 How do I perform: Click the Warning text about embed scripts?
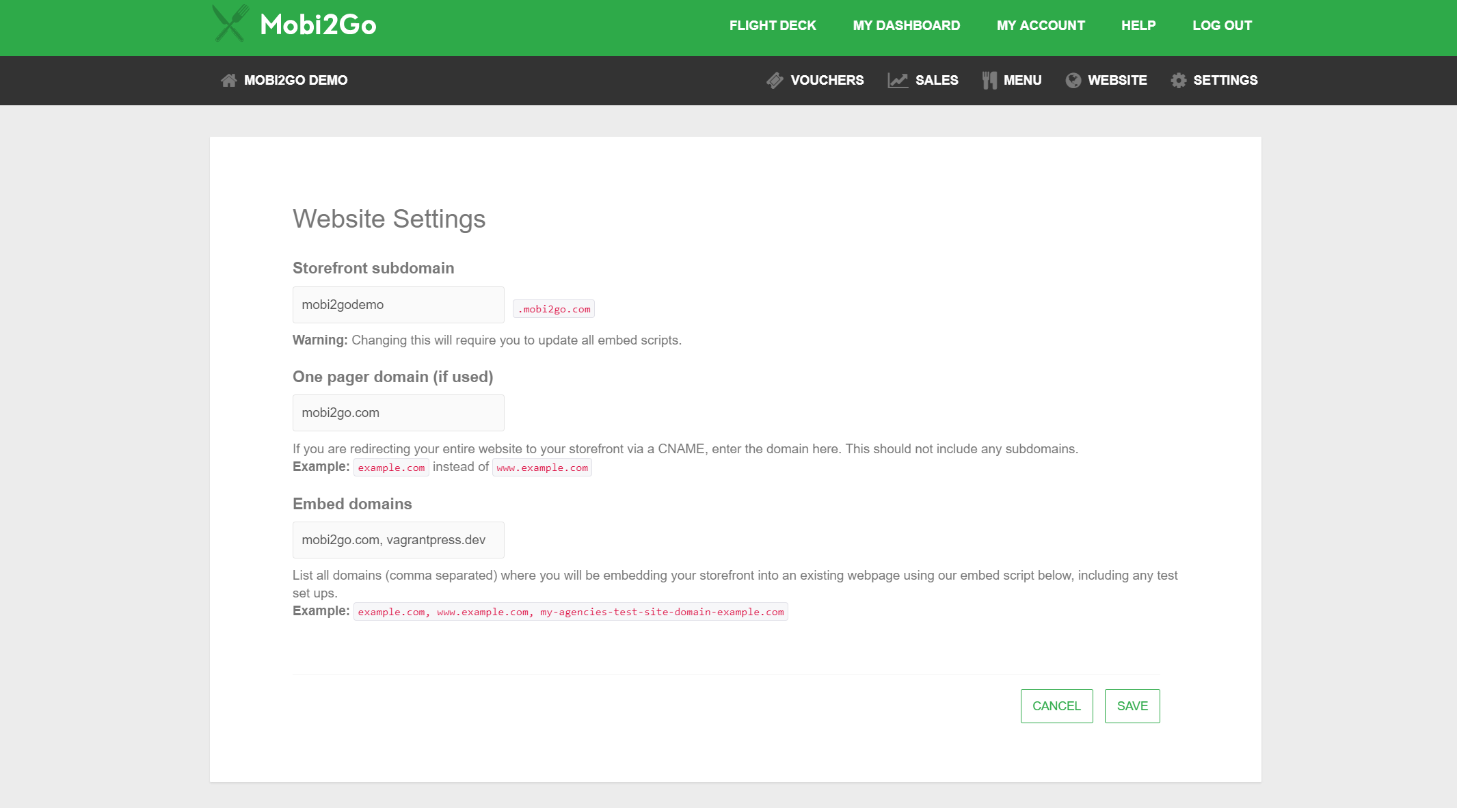tap(487, 340)
